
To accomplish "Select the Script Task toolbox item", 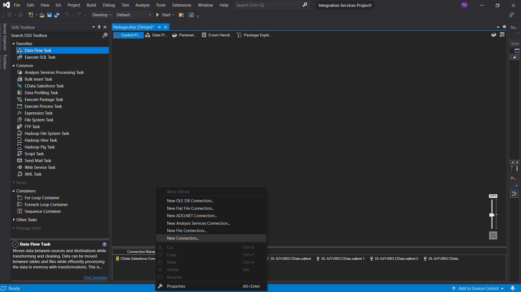I will [34, 154].
